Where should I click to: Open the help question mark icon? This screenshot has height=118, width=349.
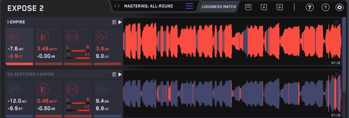tap(325, 8)
